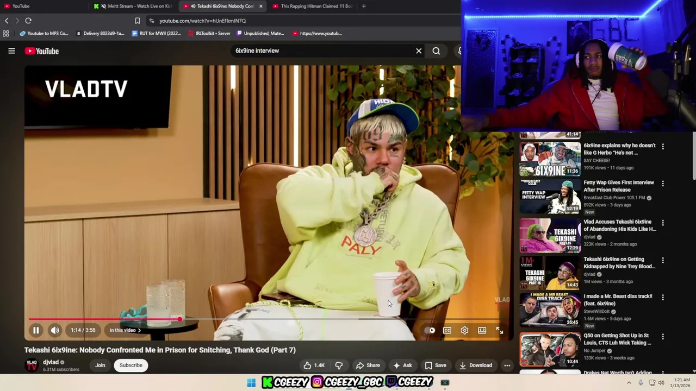Open RUT for MWII bookmark

[x=157, y=33]
